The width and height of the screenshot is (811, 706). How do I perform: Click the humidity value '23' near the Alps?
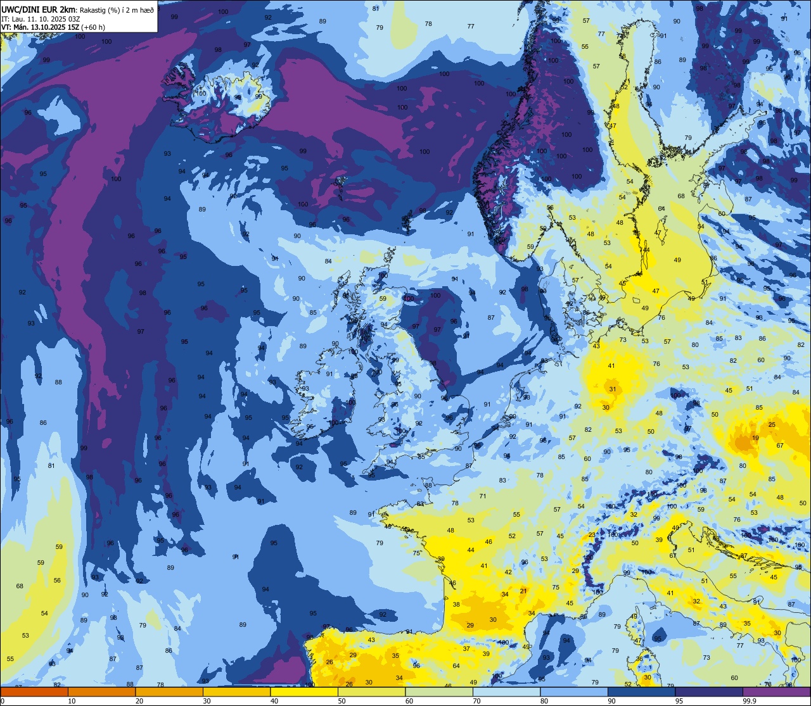[x=592, y=535]
